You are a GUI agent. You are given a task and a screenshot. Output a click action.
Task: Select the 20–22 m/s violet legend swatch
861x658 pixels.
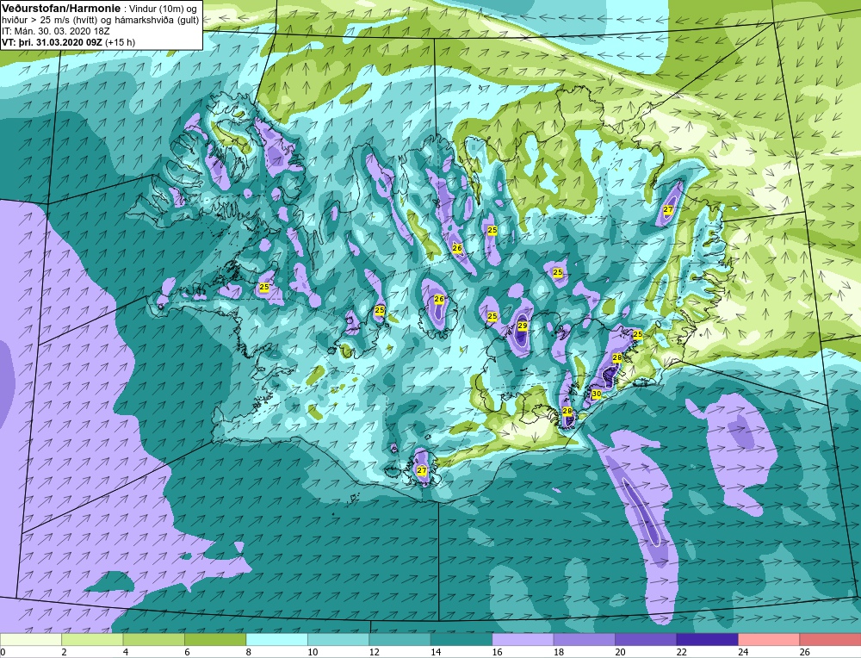click(646, 639)
